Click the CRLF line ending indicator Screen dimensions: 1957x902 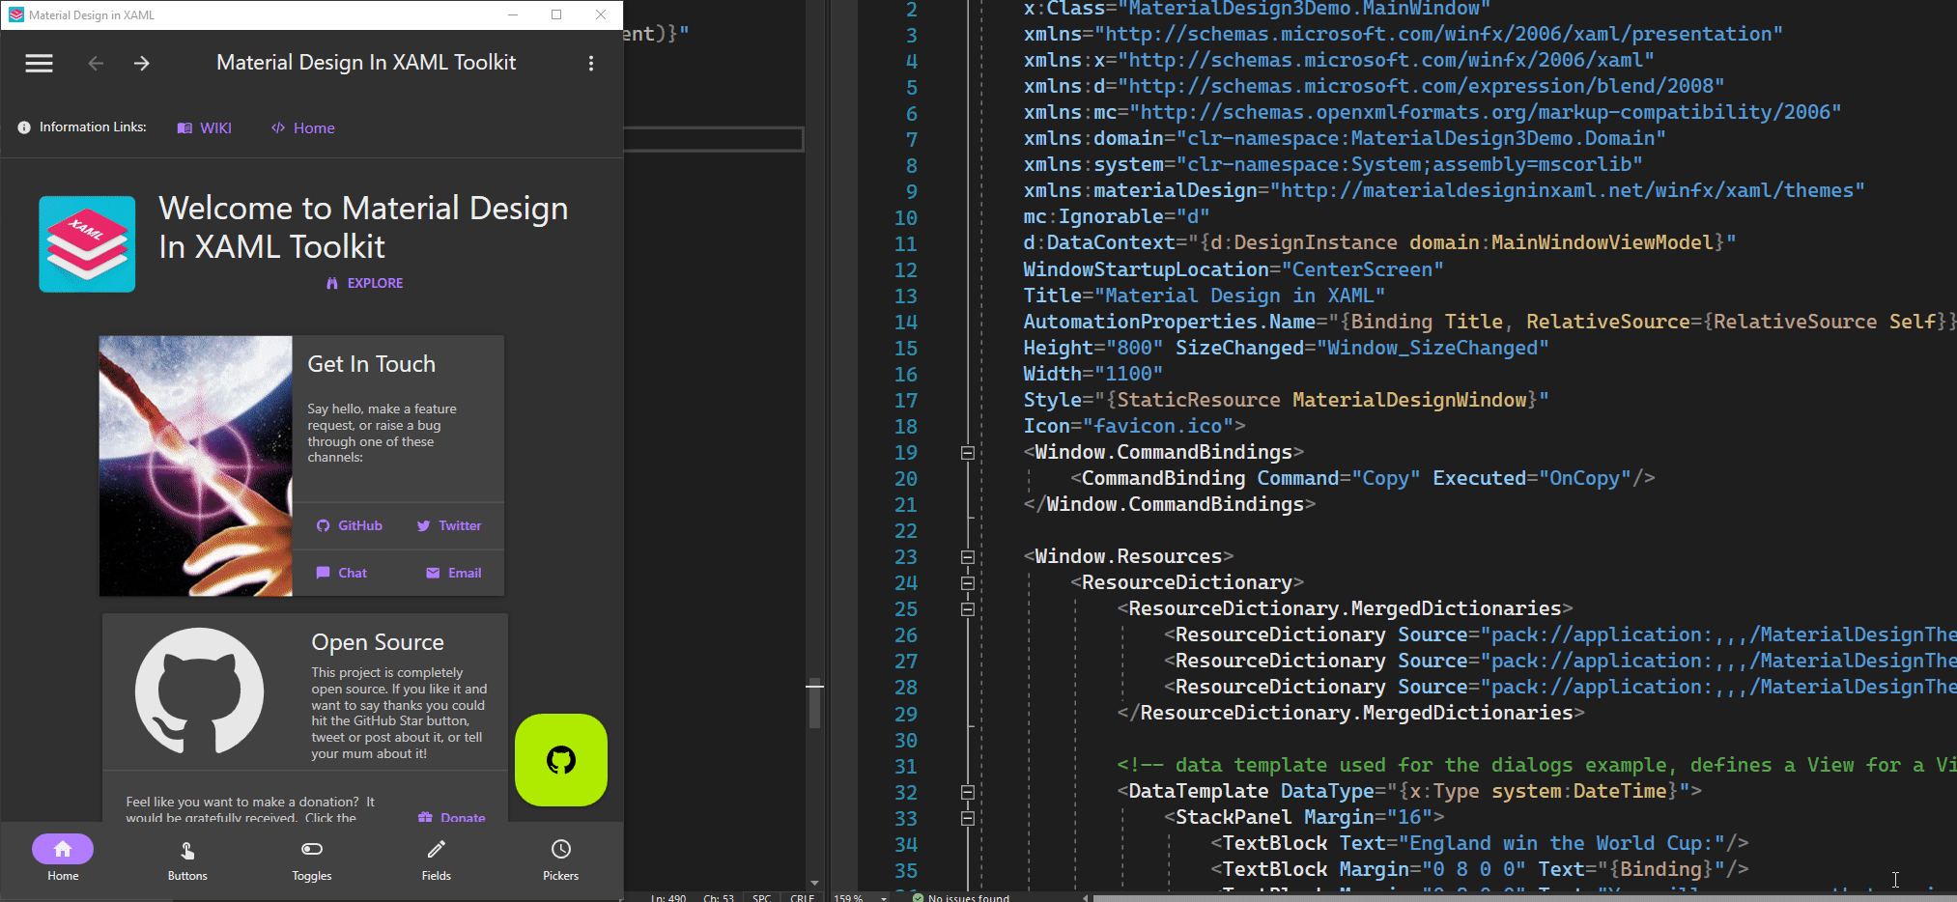tap(802, 898)
